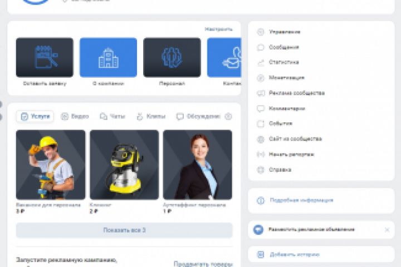
Task: Open the businesswoman service image
Action: (197, 165)
